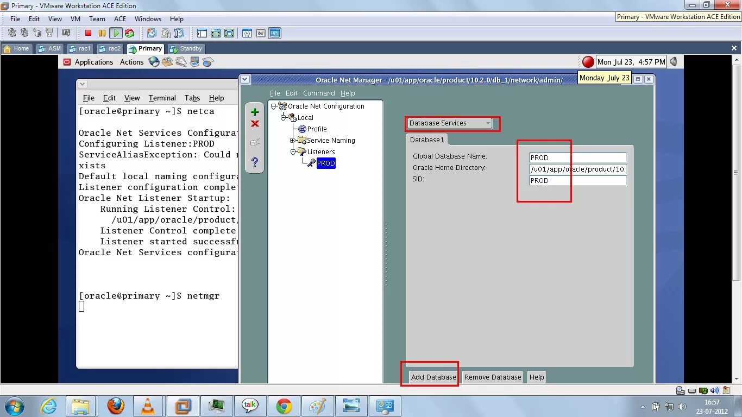Open the VM menu in VMware Workstation
Screen dimensions: 742x417
pyautogui.click(x=76, y=19)
